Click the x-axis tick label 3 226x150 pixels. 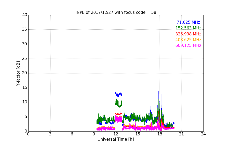point(50,134)
